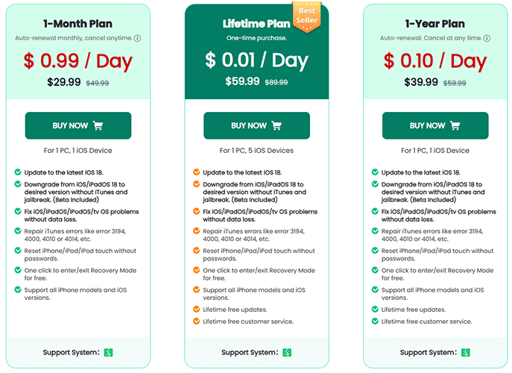Click the Mac support icon under 1-Year Plan
This screenshot has width=512, height=373.
(x=466, y=352)
